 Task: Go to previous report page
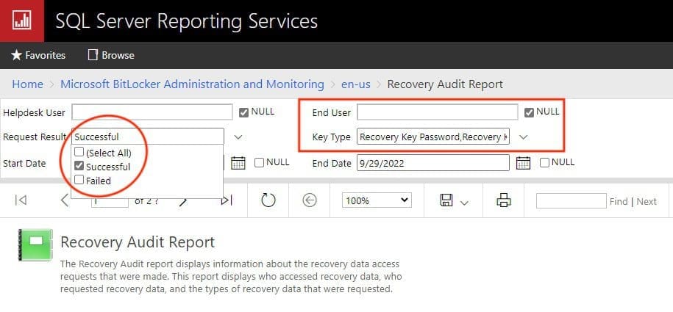tap(65, 200)
